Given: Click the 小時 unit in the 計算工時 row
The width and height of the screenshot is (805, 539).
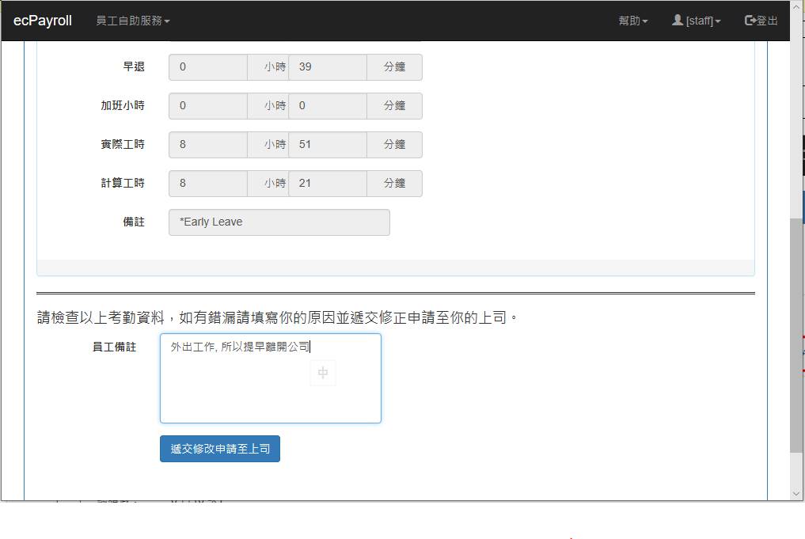Looking at the screenshot, I should pos(268,184).
